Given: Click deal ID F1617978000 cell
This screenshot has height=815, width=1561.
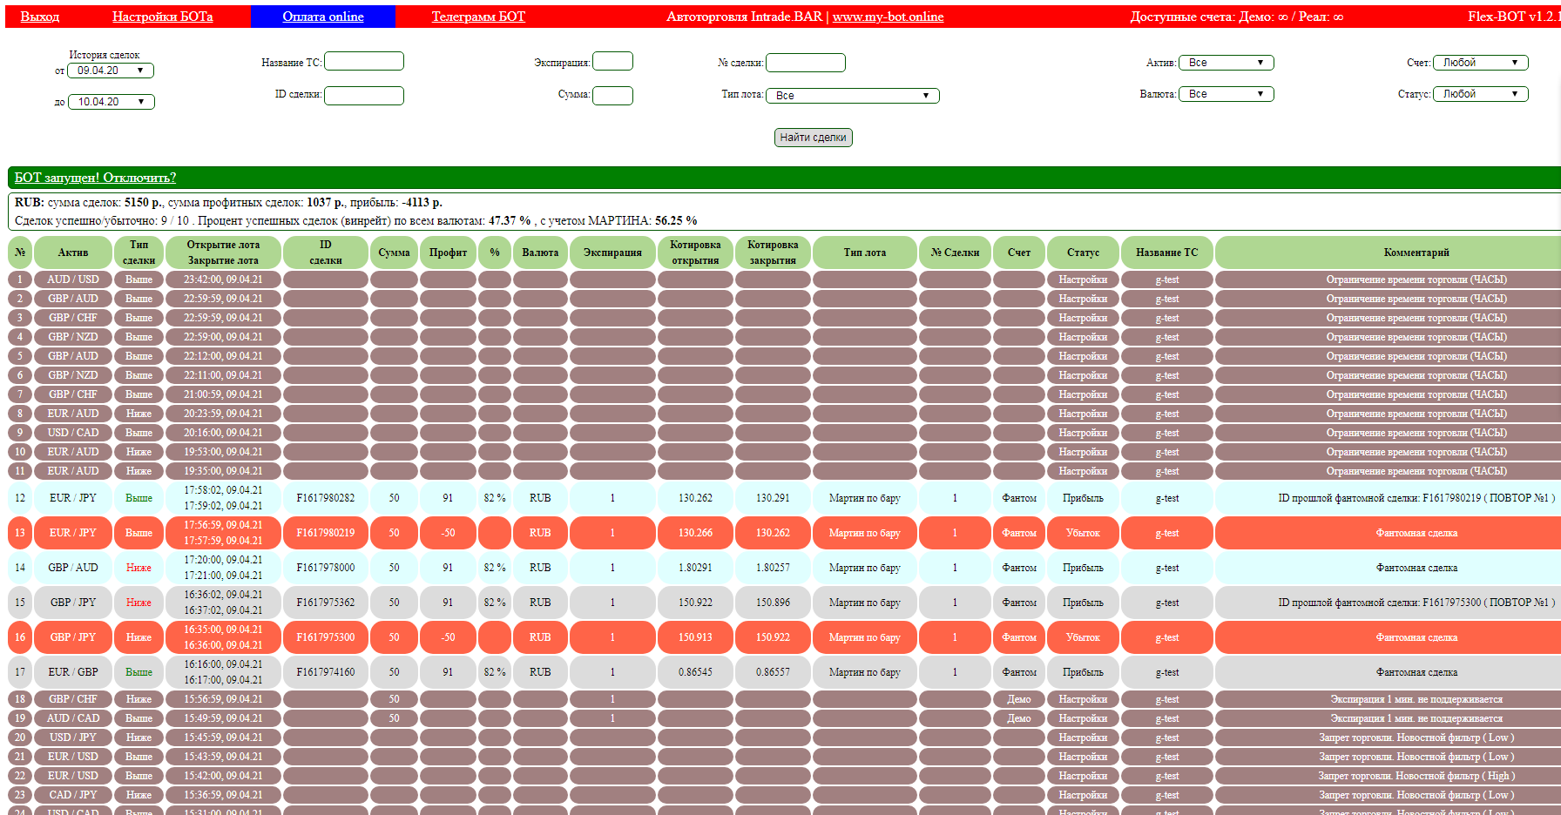Looking at the screenshot, I should click(326, 568).
